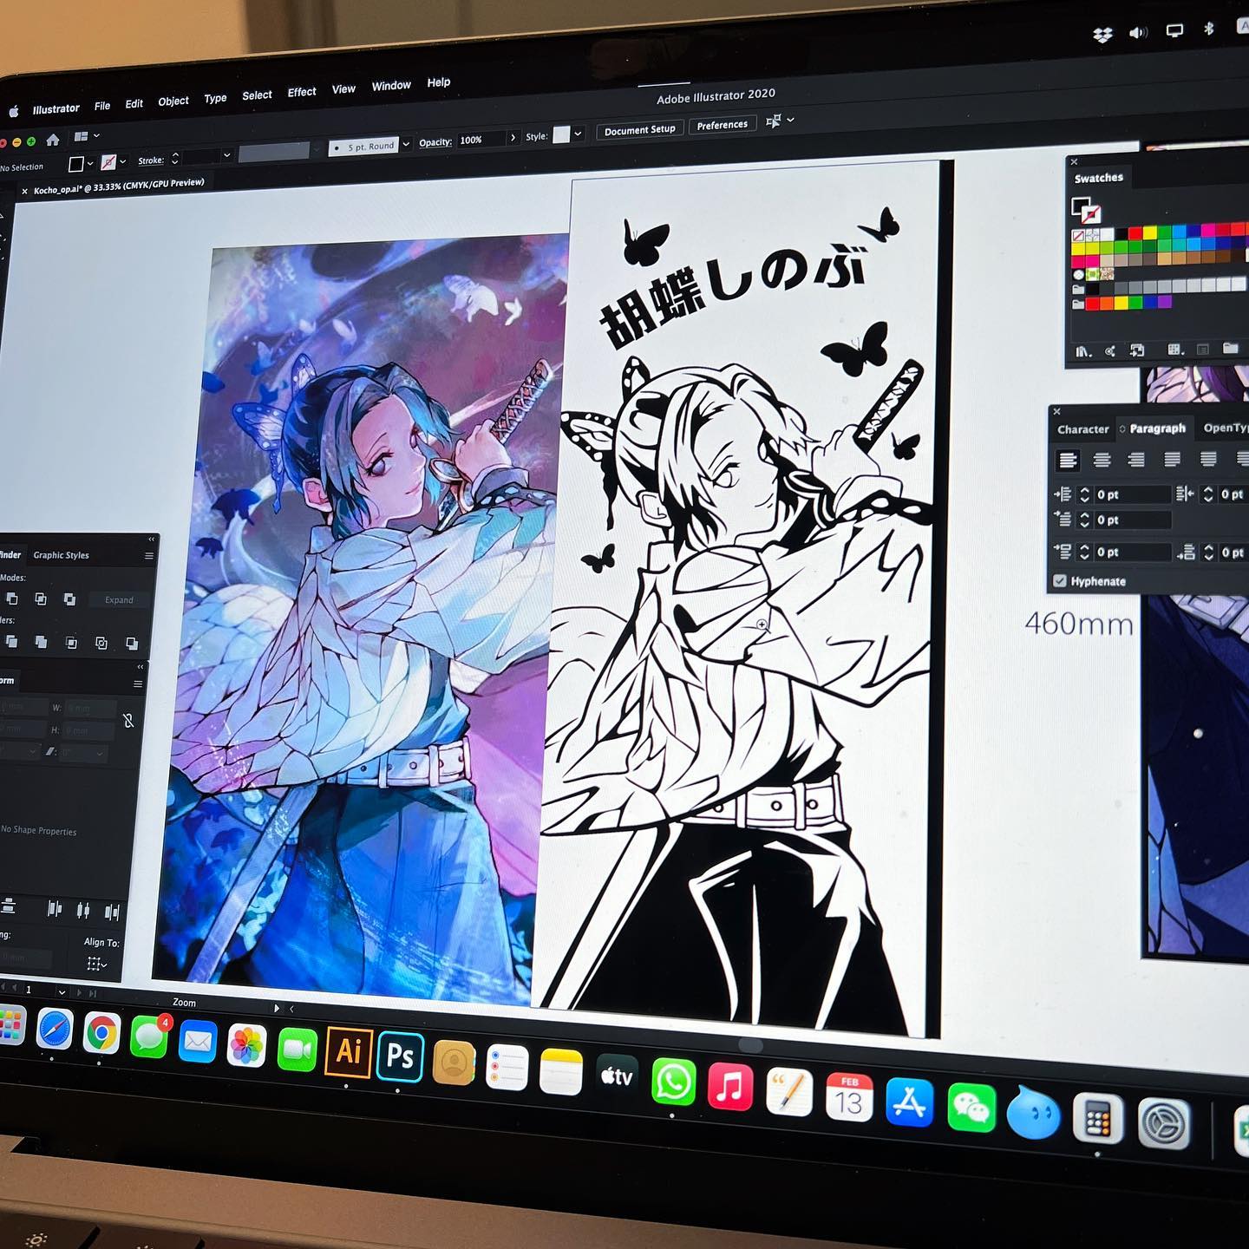Click the Swatches panel tab
This screenshot has width=1249, height=1249.
point(1098,178)
